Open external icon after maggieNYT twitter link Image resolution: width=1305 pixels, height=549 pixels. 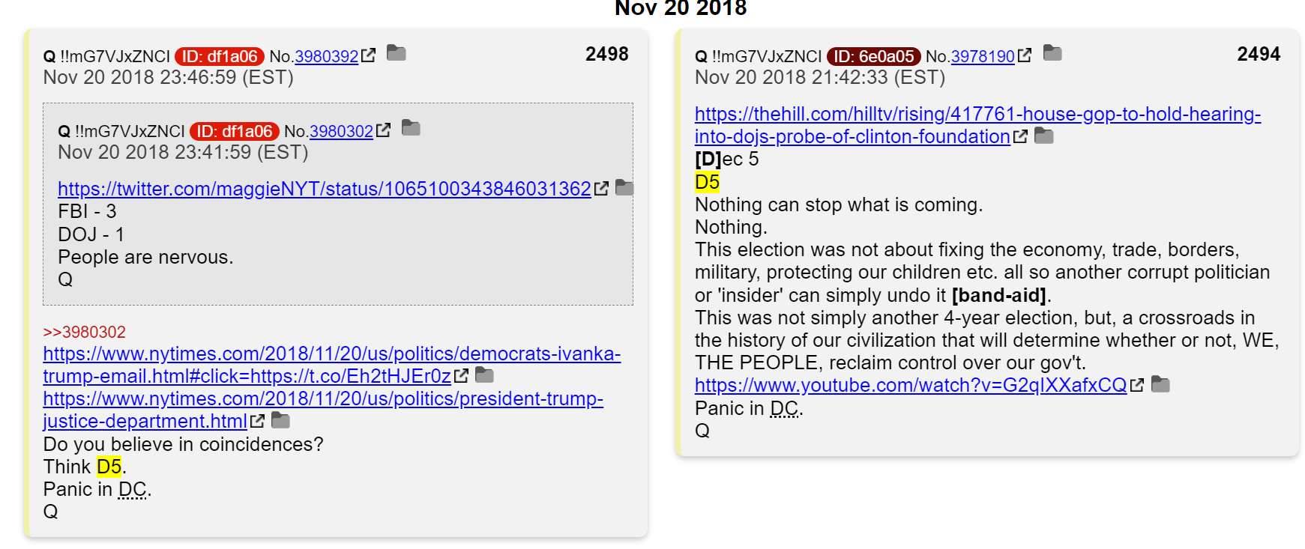[601, 189]
